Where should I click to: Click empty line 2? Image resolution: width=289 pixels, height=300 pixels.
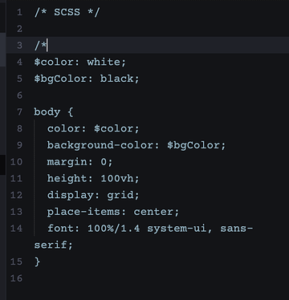coord(147,29)
